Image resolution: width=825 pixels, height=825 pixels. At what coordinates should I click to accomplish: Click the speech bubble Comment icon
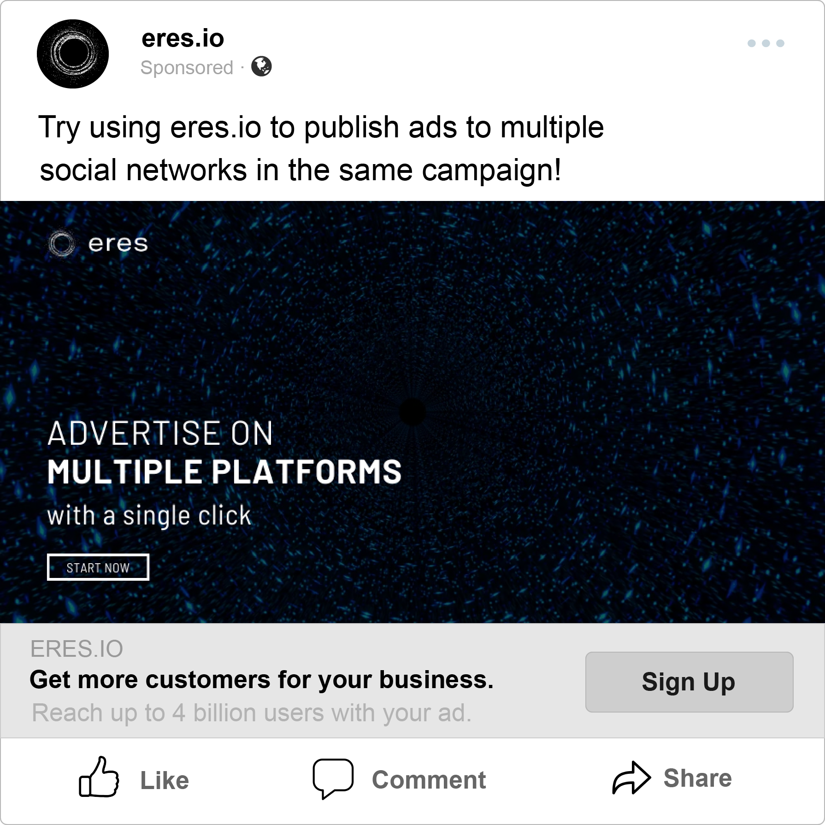(x=333, y=778)
